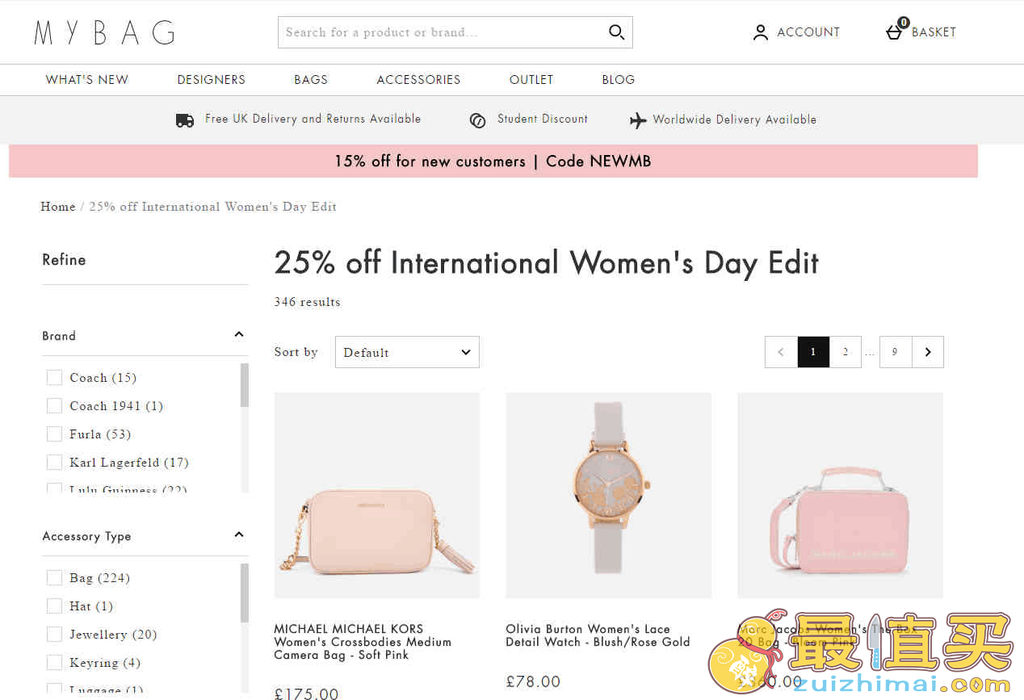The width and height of the screenshot is (1024, 700).
Task: Go to the Home breadcrumb
Action: pos(58,207)
